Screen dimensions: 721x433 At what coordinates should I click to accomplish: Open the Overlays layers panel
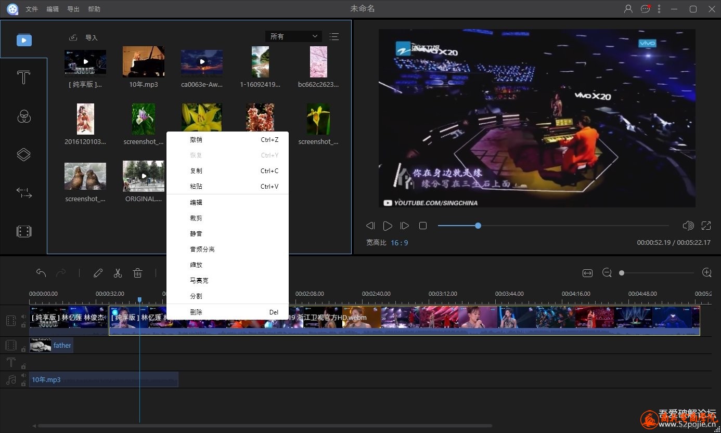(24, 155)
